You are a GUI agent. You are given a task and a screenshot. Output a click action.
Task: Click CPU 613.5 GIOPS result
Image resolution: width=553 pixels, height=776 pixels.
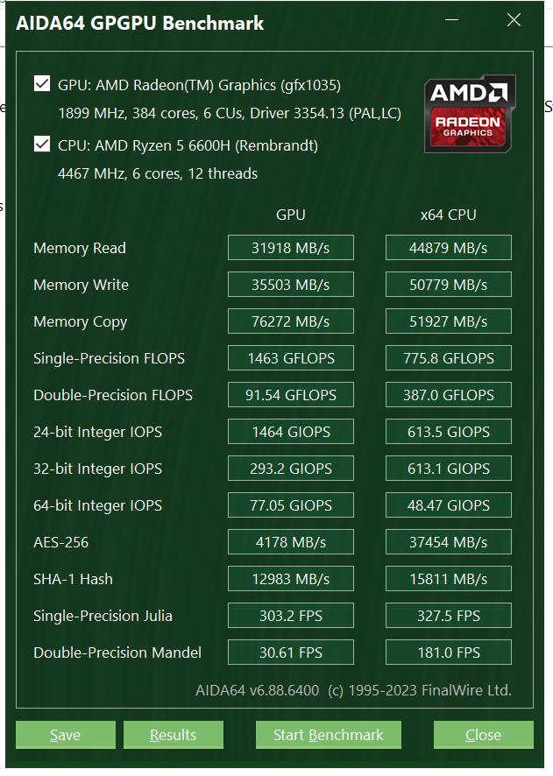(449, 432)
